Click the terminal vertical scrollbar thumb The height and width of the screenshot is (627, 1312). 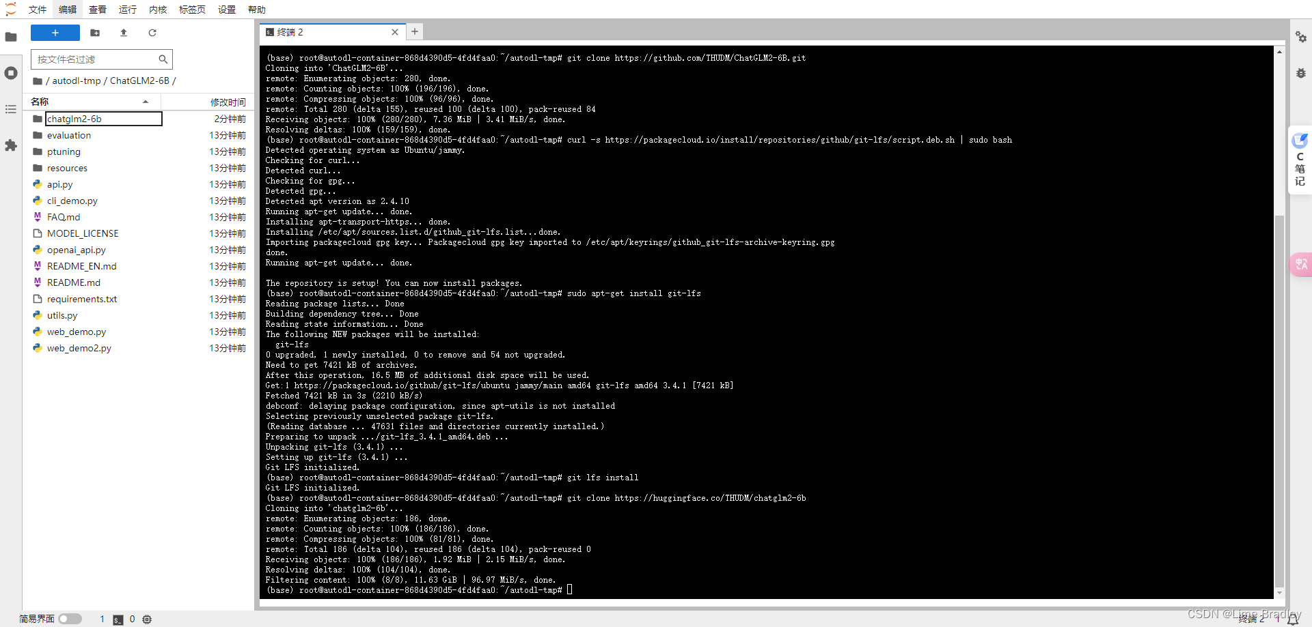(1279, 401)
